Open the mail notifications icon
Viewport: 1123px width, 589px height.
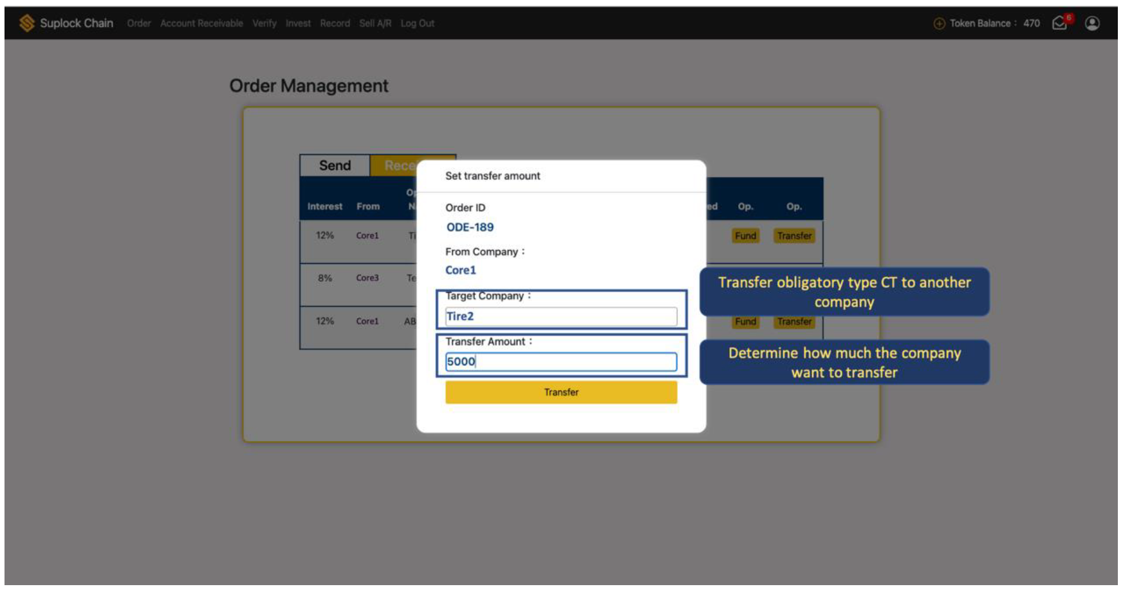click(x=1060, y=23)
